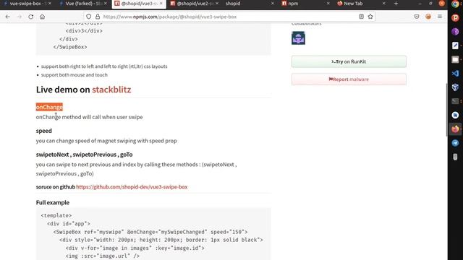The height and width of the screenshot is (260, 463).
Task: Switch to the New Tab tab
Action: pos(361,4)
